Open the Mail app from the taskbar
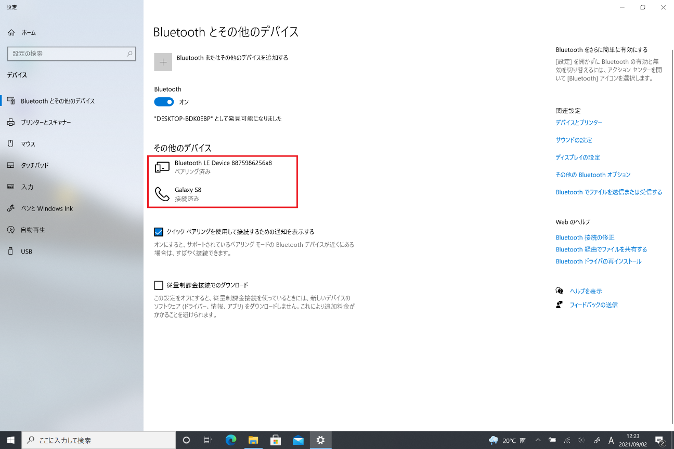 coord(298,440)
